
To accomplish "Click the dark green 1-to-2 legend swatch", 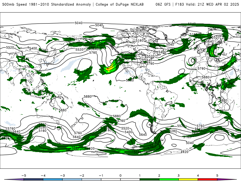I will [x=149, y=179].
